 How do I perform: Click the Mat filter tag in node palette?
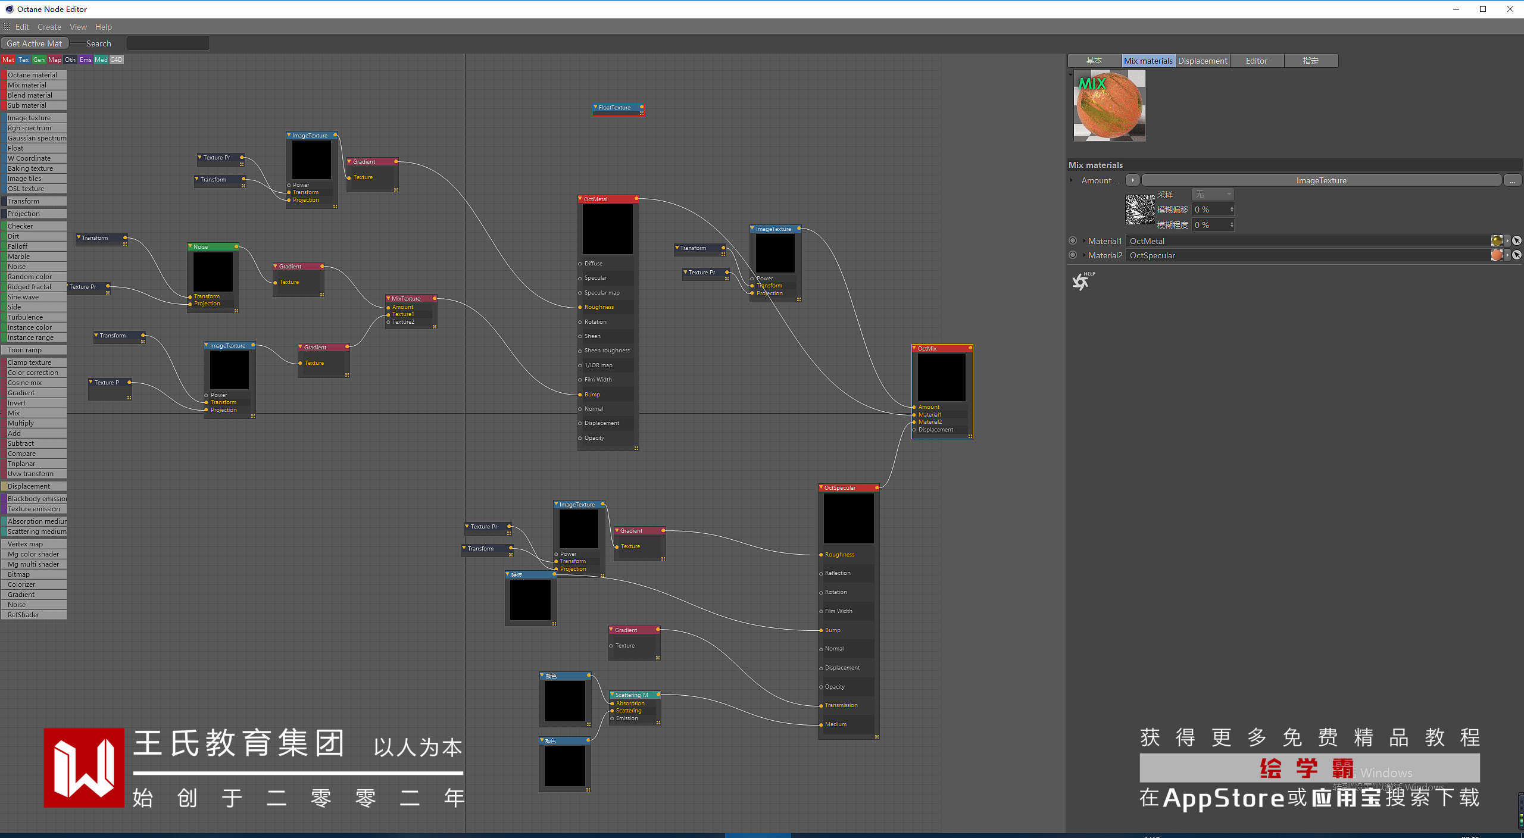click(x=8, y=60)
